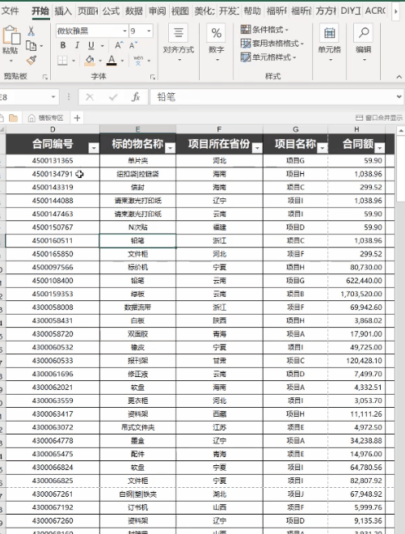This screenshot has width=405, height=534.
Task: Click the Name Box showing E8
Action: tap(29, 97)
